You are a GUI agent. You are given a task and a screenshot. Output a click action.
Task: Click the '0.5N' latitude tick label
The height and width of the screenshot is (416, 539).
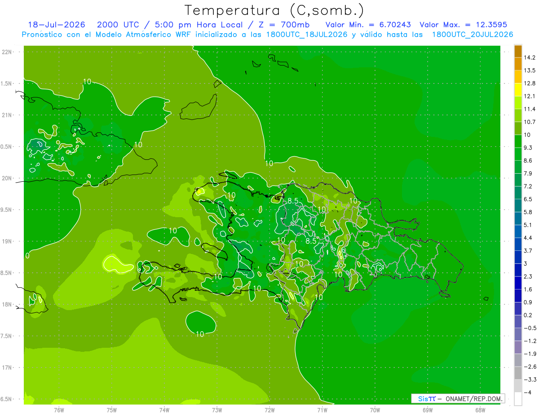pyautogui.click(x=7, y=147)
